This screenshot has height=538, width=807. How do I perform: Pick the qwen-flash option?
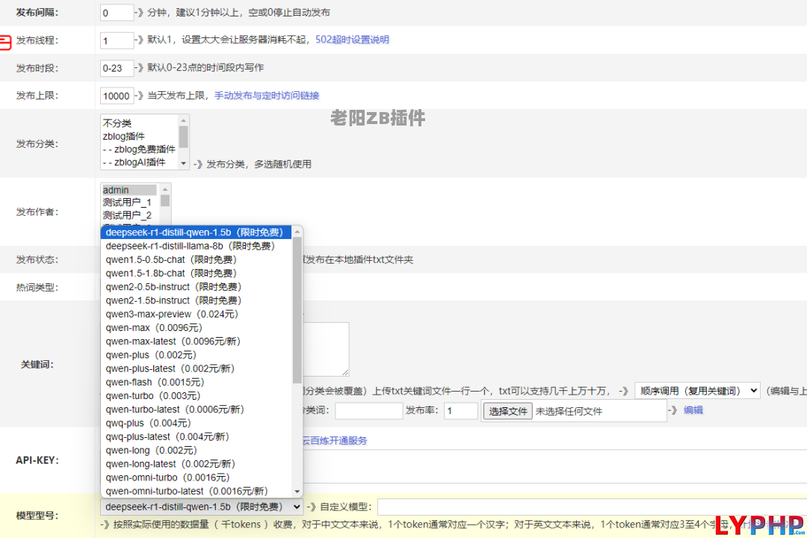pyautogui.click(x=197, y=383)
